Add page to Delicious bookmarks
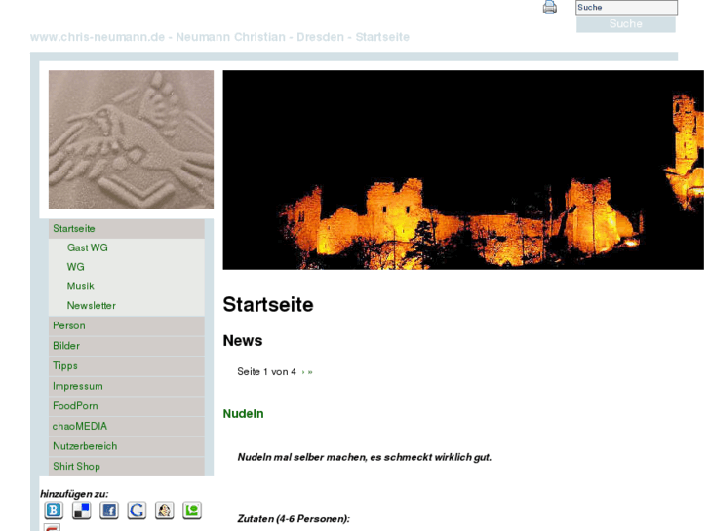Screen dimensions: 709x531 coord(81,511)
